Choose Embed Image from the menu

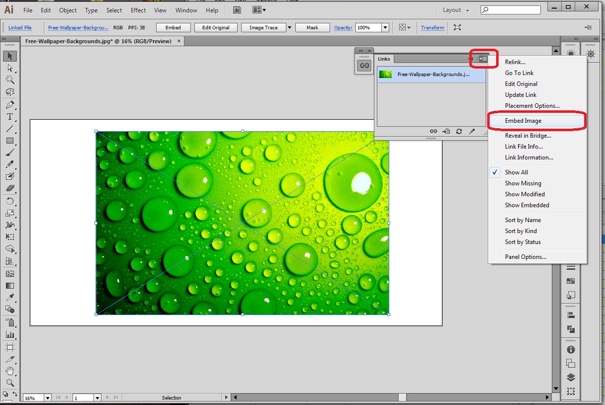pyautogui.click(x=522, y=120)
